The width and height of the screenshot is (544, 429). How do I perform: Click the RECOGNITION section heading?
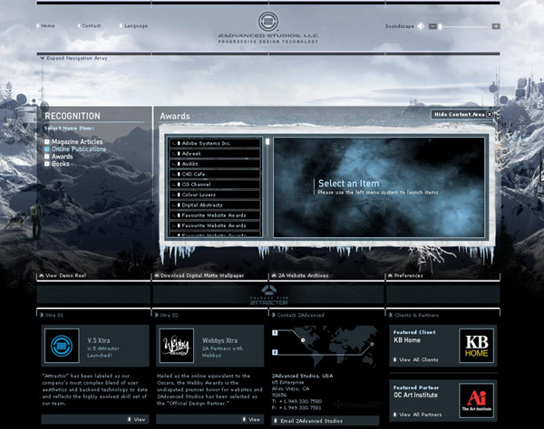tap(73, 116)
